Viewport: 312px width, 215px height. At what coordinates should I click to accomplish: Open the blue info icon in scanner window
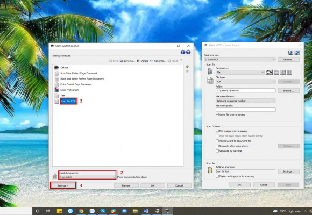pos(183,52)
